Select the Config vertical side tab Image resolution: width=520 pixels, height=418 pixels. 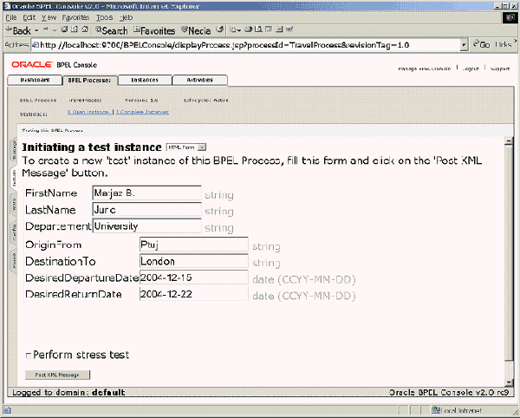click(x=14, y=232)
